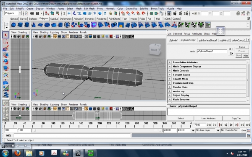Toggle the lock current selection padlock
This screenshot has width=252, height=157.
coord(110,13)
